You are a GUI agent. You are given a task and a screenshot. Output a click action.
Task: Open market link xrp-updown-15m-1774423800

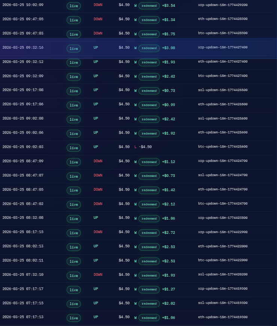(x=223, y=218)
